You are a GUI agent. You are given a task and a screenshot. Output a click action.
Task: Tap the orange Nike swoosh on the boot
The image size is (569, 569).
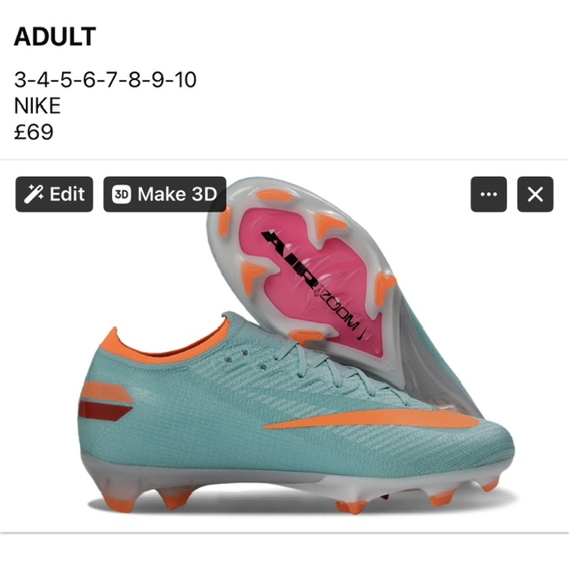pos(373,421)
